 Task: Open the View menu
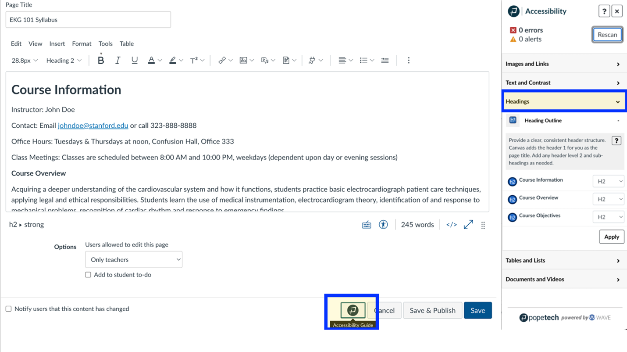point(36,44)
